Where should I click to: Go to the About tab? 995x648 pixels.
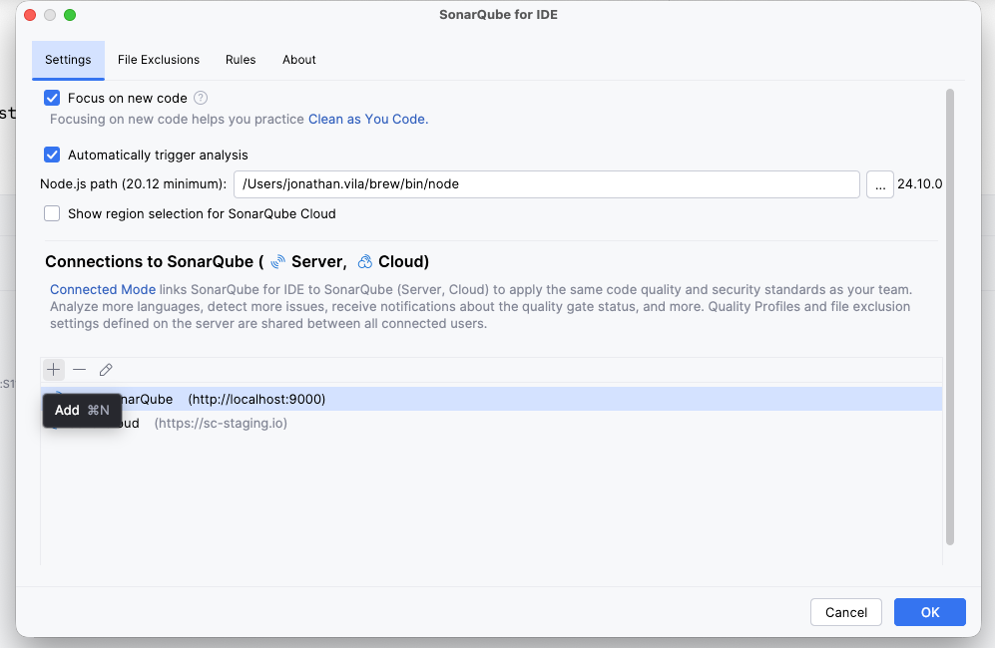point(299,60)
